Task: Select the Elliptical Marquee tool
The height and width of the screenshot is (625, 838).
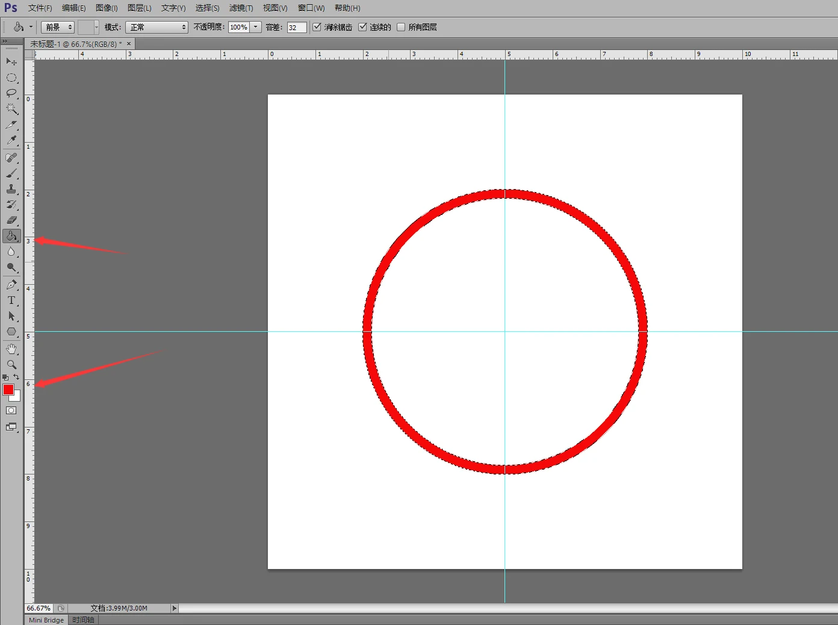Action: pyautogui.click(x=11, y=78)
